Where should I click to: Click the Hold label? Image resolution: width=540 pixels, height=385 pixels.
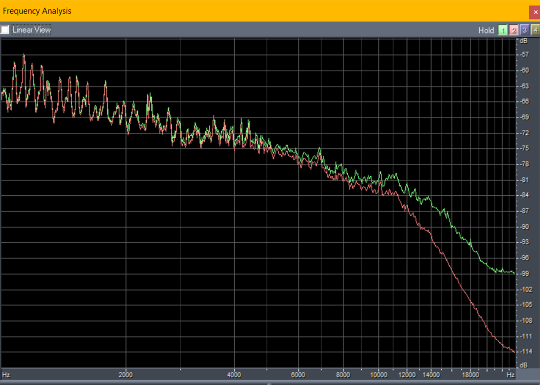click(486, 30)
